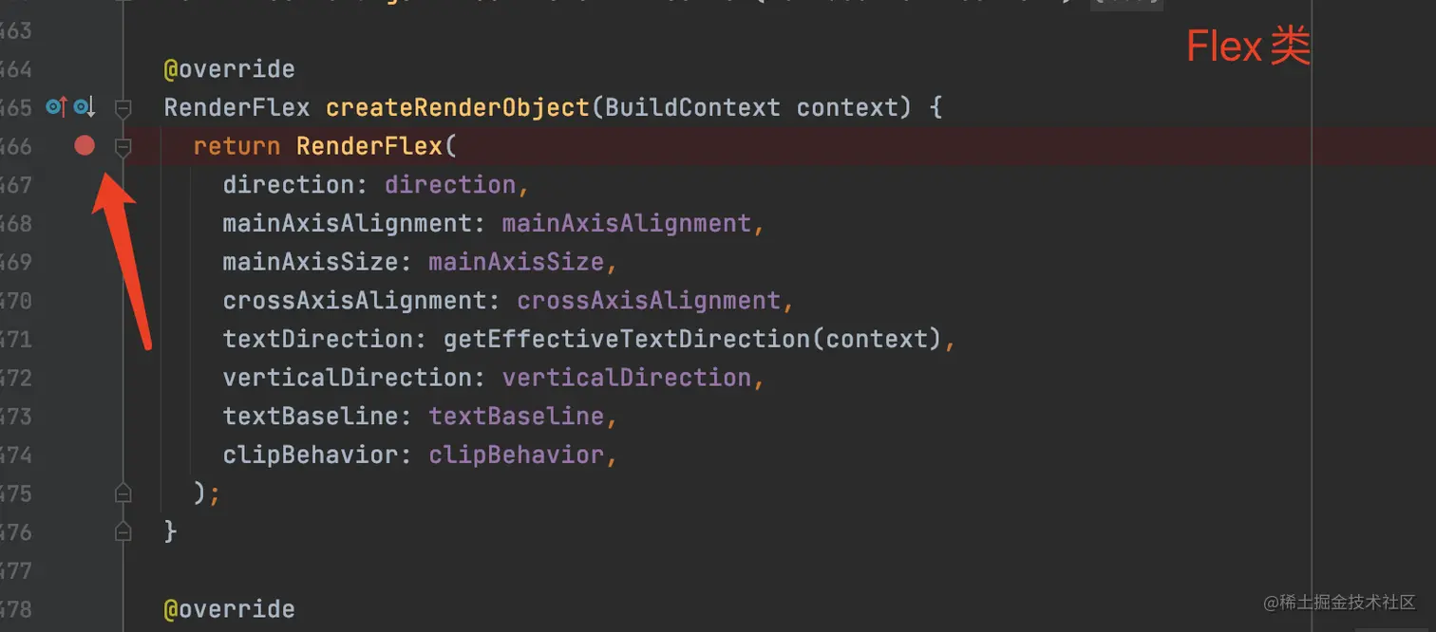The width and height of the screenshot is (1436, 632).
Task: Remove the red breakpoint on the RenderFlex return line
Action: click(x=85, y=145)
